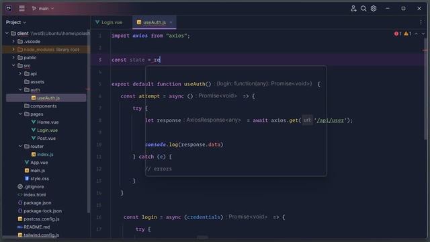Open the IDE main hamburger menu
Viewport: 430px width, 242px height.
21,9
